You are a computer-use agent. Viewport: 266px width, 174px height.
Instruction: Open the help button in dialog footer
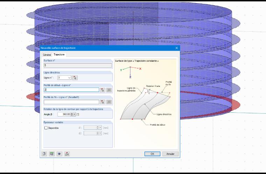tap(44, 154)
